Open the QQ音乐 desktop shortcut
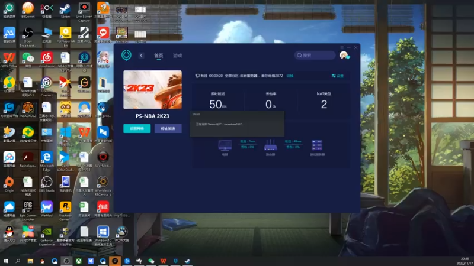The height and width of the screenshot is (266, 474). [9, 85]
